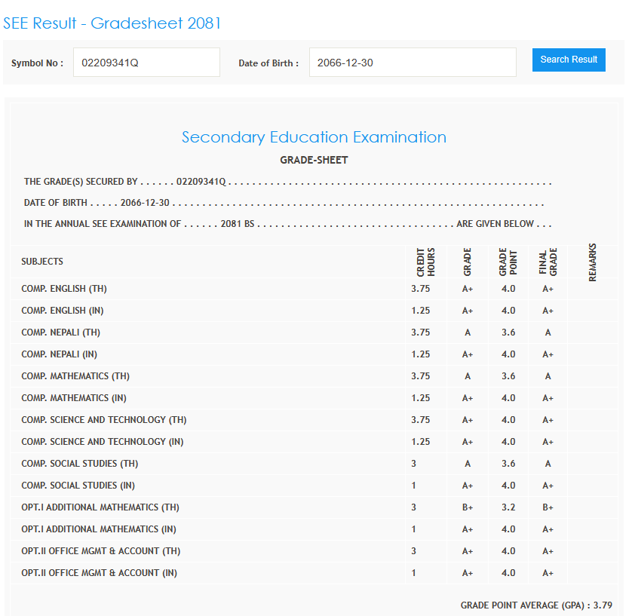
Task: Click the CREDIT HOURS column header
Action: coord(426,262)
